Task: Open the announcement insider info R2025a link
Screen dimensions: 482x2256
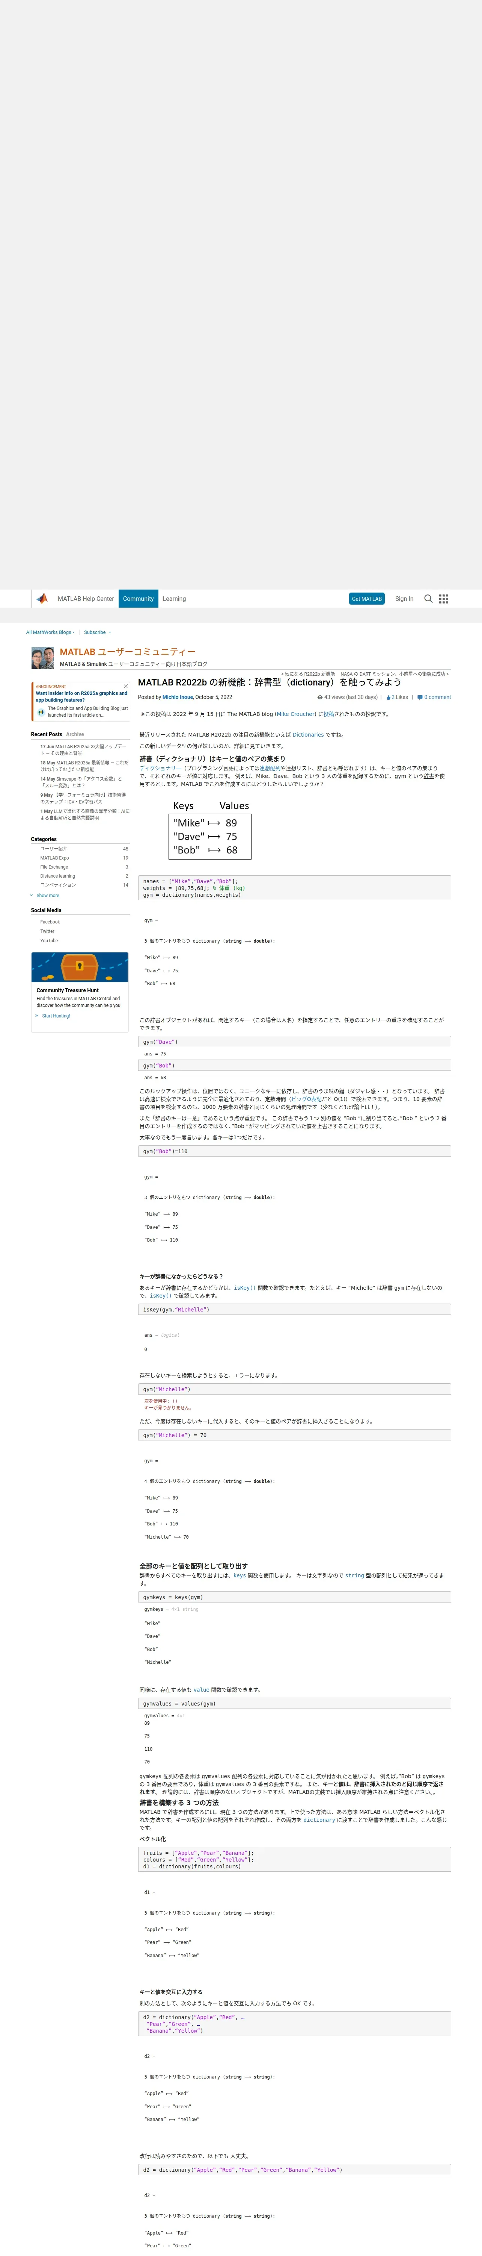Action: [81, 696]
